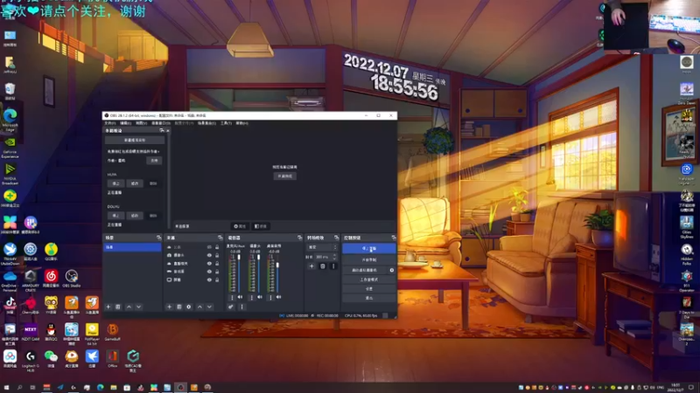This screenshot has height=393, width=700.
Task: Remove transition using Scene Transitions trash icon
Action: 323,266
